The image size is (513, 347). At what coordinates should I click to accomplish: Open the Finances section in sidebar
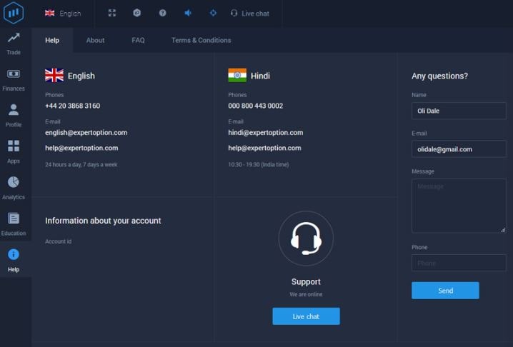click(14, 80)
